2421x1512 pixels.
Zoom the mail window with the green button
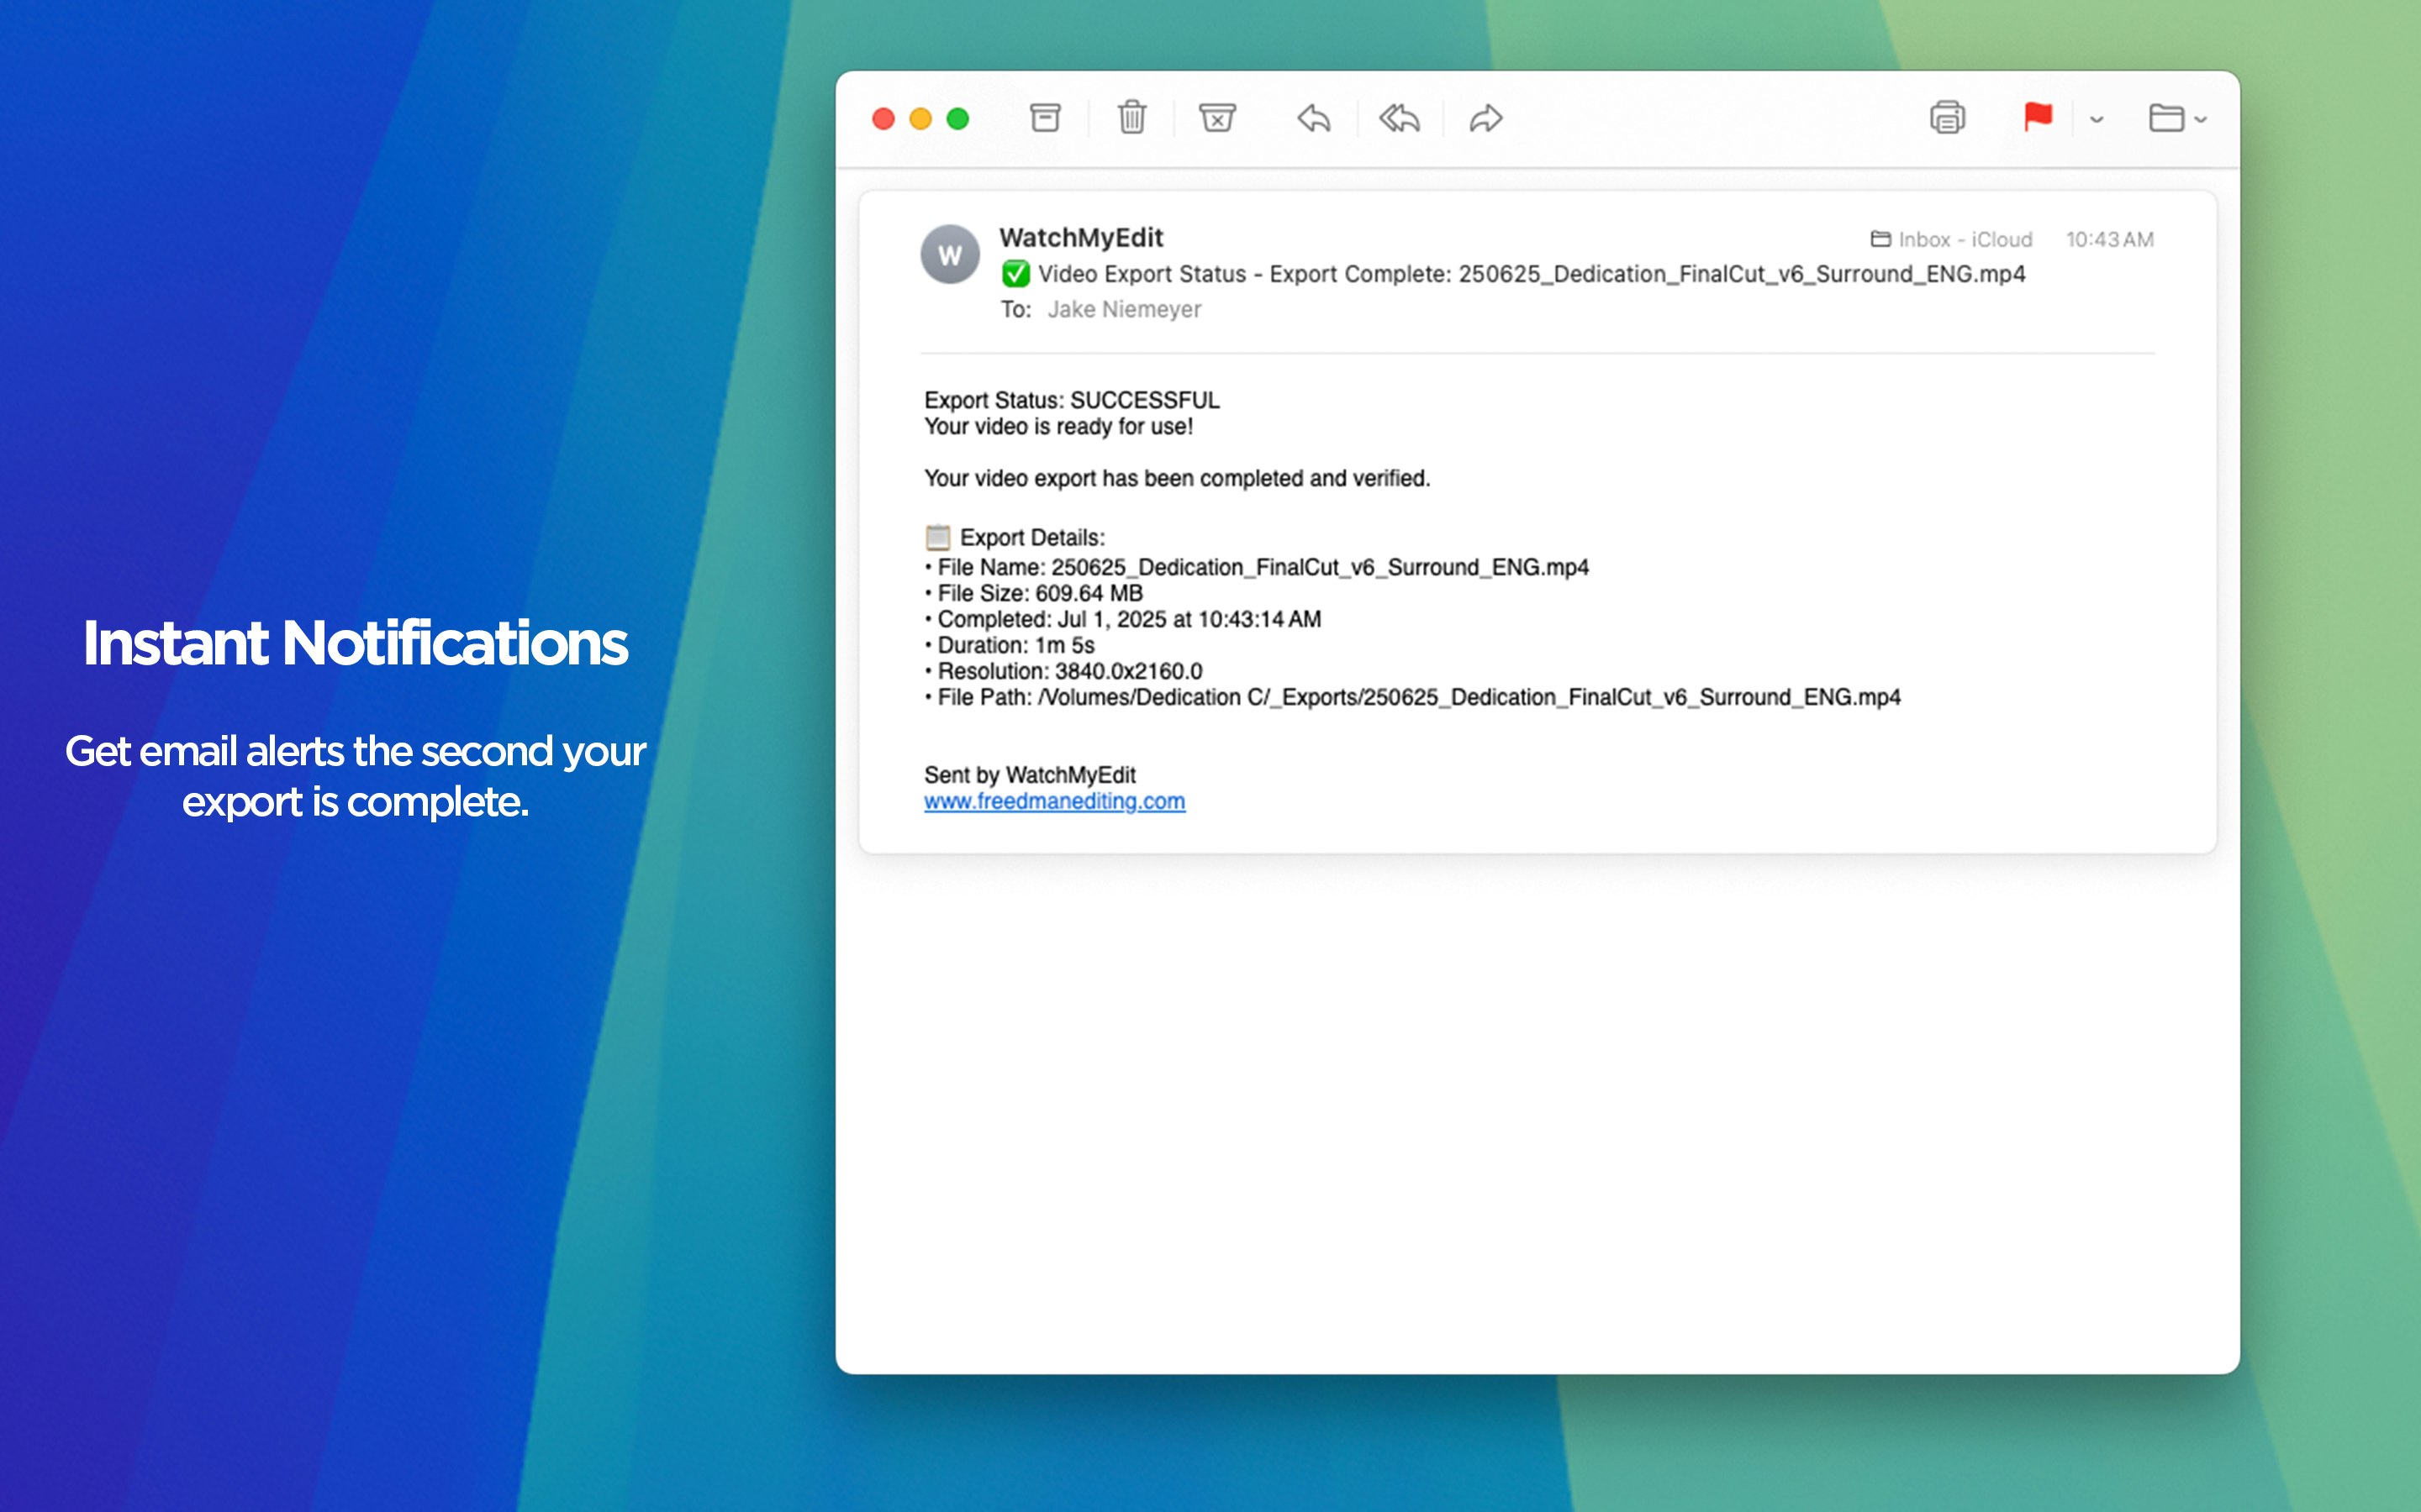click(957, 119)
